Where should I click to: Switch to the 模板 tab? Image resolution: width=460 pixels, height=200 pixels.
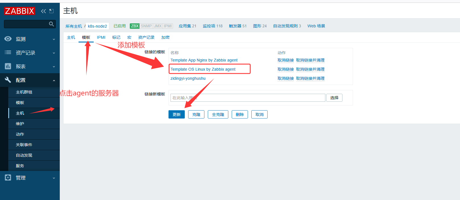click(86, 37)
